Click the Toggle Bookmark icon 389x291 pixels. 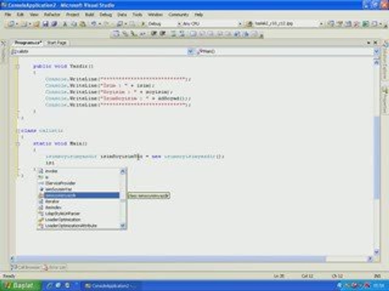193,34
